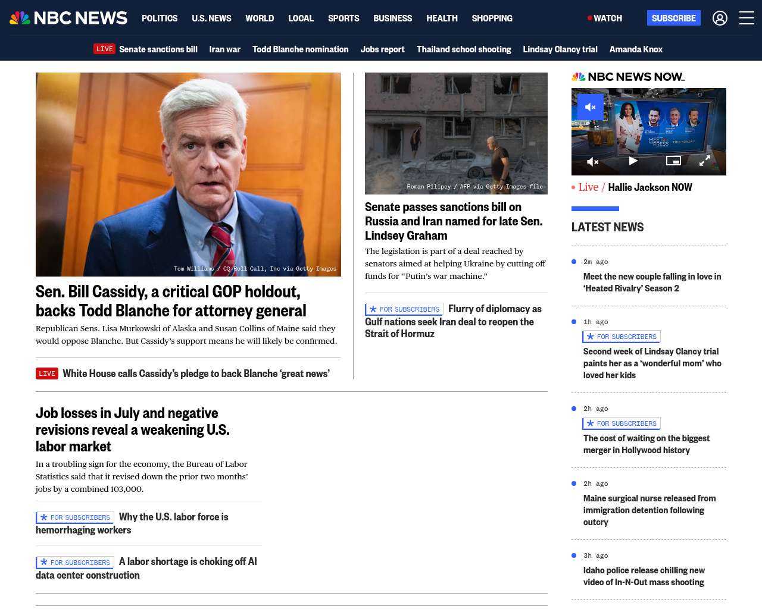Open the Heated Rivalry Season 2 story

coord(652,282)
